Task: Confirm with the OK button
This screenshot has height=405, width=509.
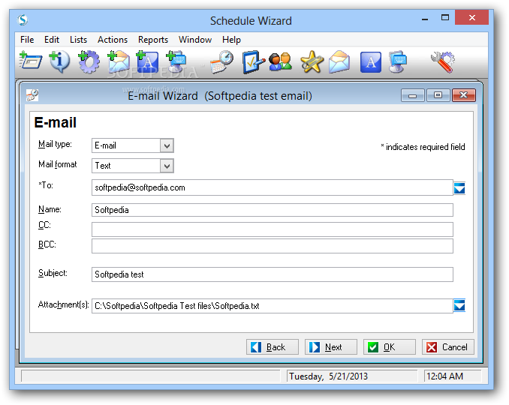Action: [x=390, y=347]
